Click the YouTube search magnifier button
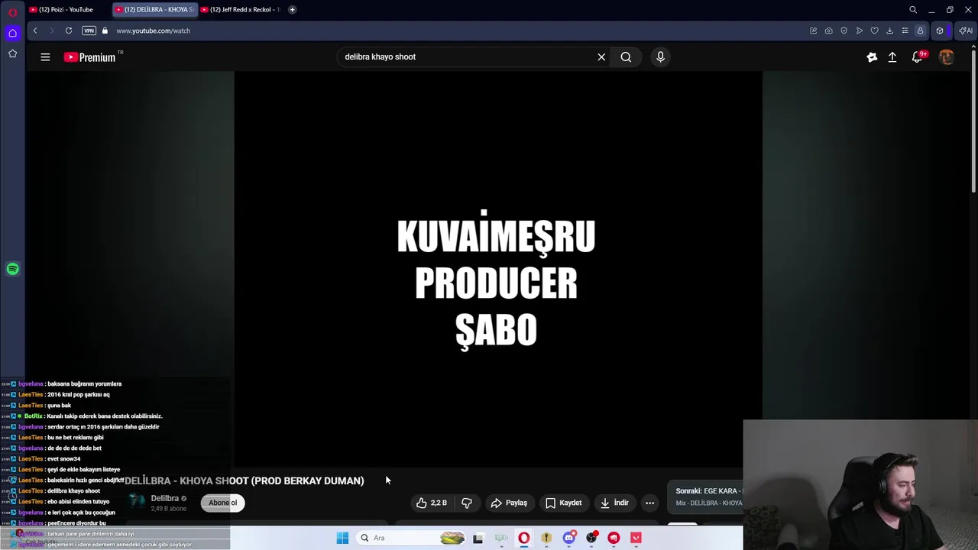This screenshot has width=978, height=550. tap(626, 57)
